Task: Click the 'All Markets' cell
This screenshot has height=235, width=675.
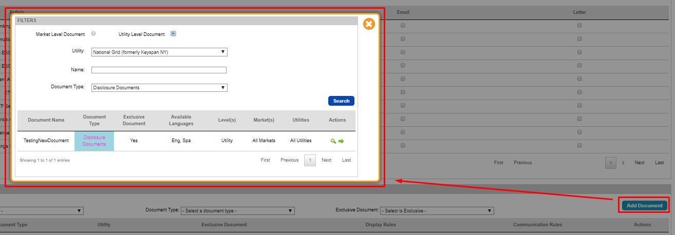Action: (264, 141)
